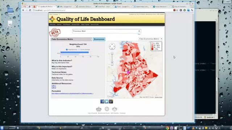Switch to the ChartTool browser tab
Screen dimensions: 232x130
[104, 6]
